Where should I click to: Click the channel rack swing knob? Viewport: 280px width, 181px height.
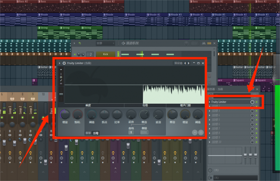pyautogui.click(x=186, y=43)
